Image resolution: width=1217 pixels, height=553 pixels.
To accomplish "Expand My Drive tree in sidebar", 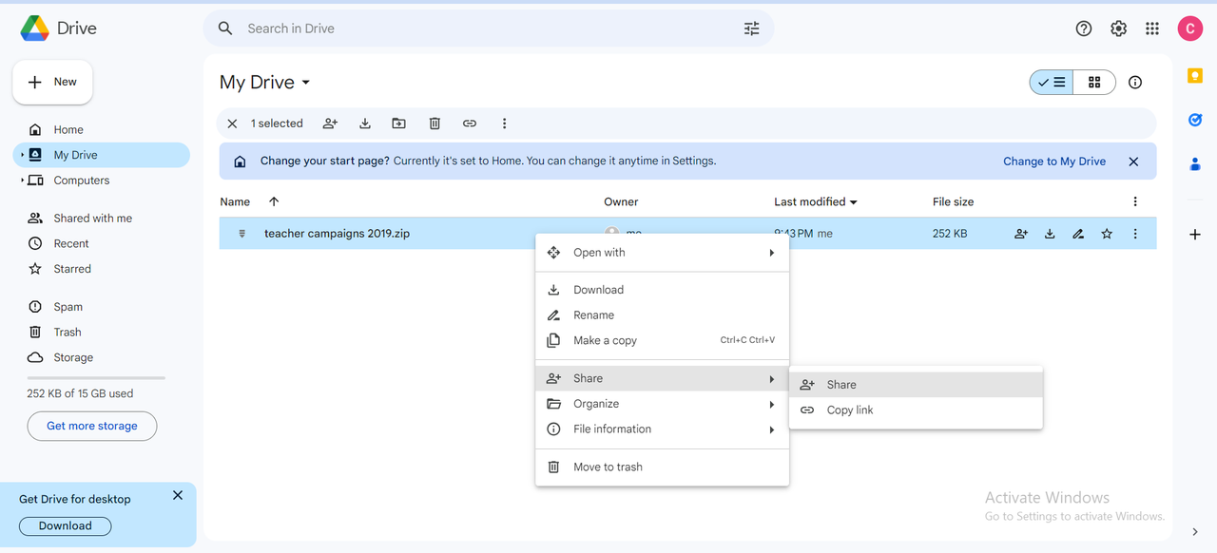I will tap(22, 155).
